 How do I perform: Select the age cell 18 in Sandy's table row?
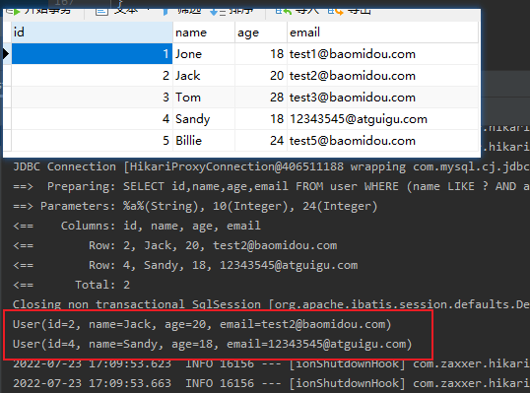point(261,119)
